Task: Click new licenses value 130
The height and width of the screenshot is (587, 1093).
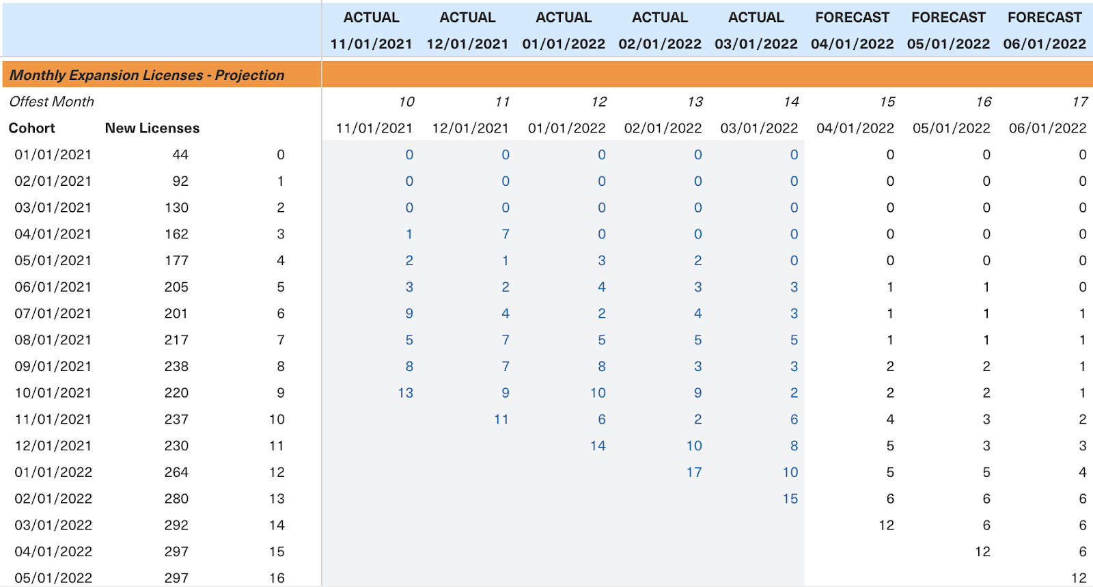Action: (176, 208)
